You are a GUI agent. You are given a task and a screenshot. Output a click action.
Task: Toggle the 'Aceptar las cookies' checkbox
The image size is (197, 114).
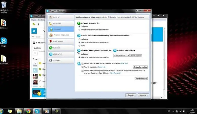(82, 67)
